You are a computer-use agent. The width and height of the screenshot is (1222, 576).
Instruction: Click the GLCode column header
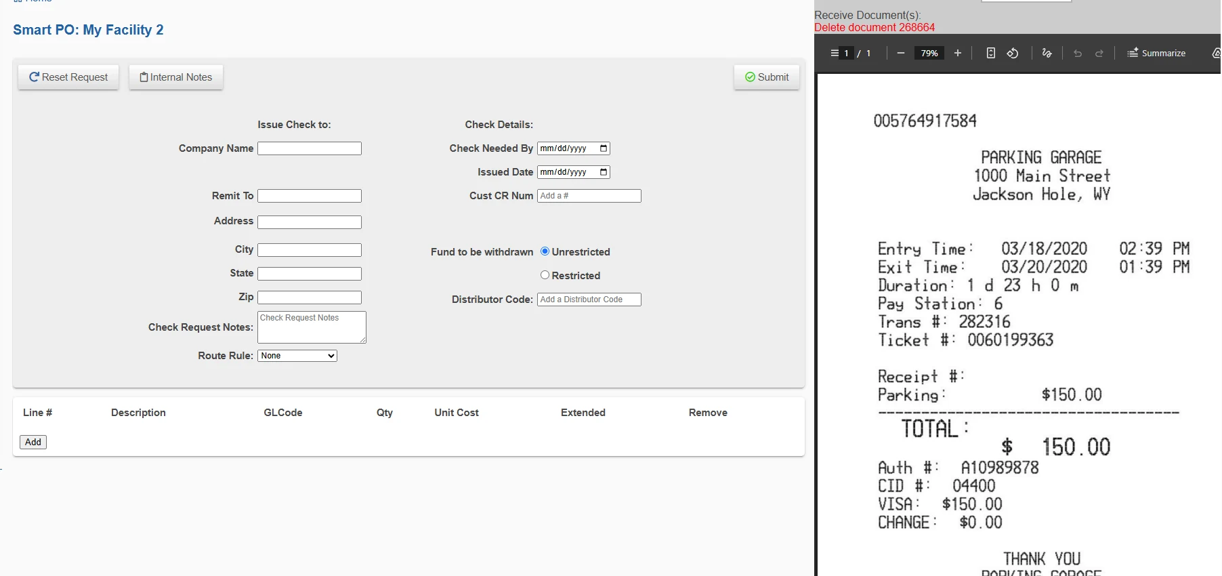tap(283, 413)
